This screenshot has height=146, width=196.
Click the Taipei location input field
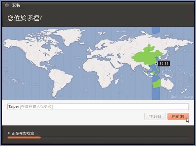pyautogui.click(x=98, y=106)
